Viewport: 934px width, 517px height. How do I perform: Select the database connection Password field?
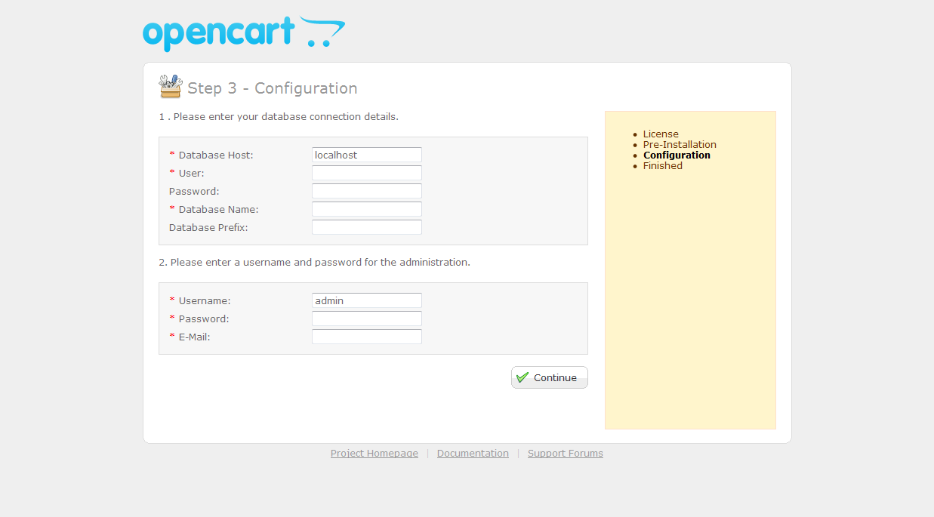pyautogui.click(x=366, y=191)
